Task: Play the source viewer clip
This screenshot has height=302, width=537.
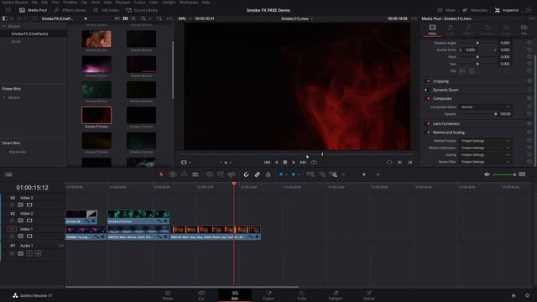Action: point(294,162)
